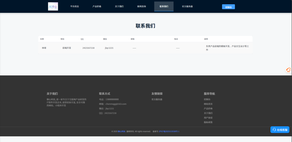Click the 前端开发 position cell
The height and width of the screenshot is (142, 292).
[x=67, y=48]
